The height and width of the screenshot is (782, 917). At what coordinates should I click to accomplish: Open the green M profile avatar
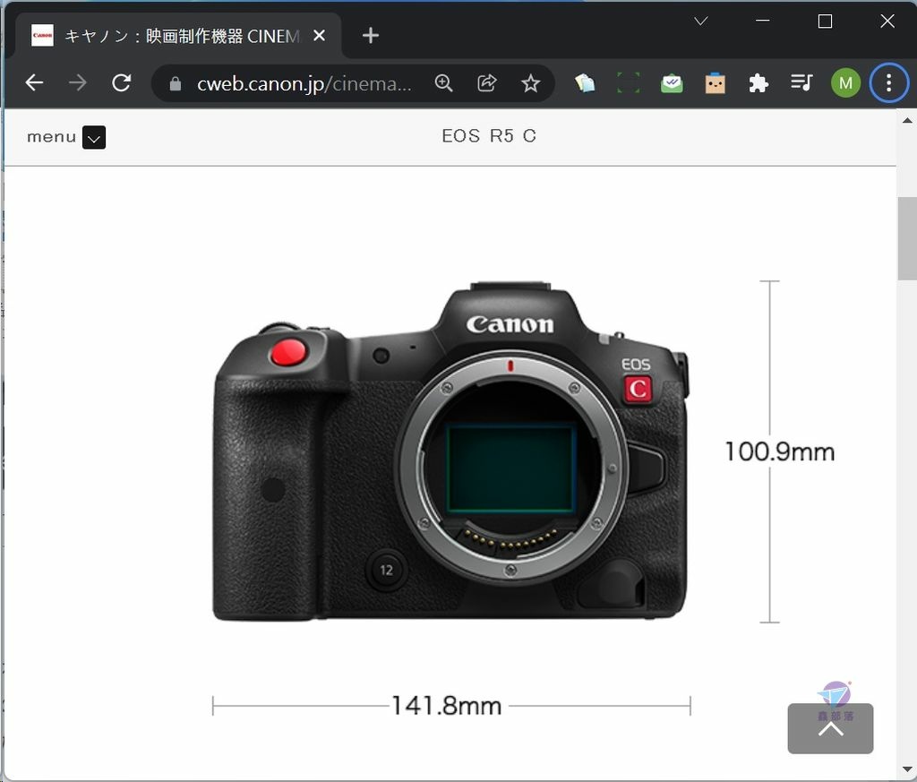pyautogui.click(x=845, y=83)
